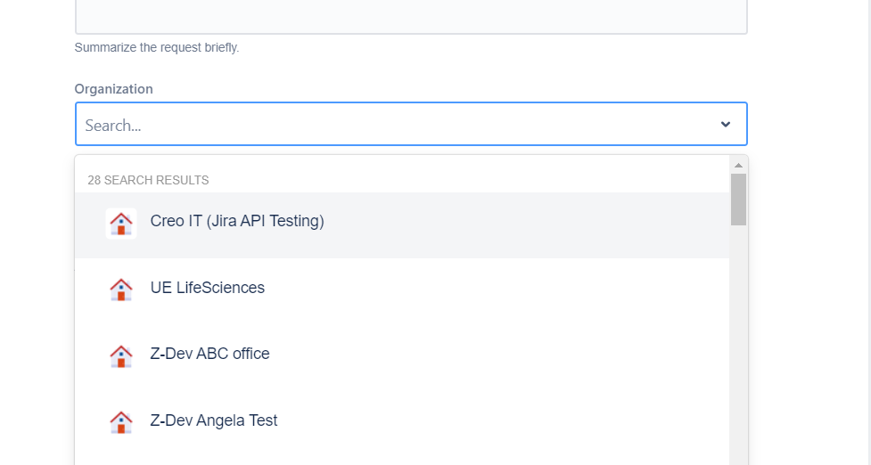Click the "Summarize the request briefly" hint text
Viewport: 871px width, 465px height.
[x=157, y=47]
